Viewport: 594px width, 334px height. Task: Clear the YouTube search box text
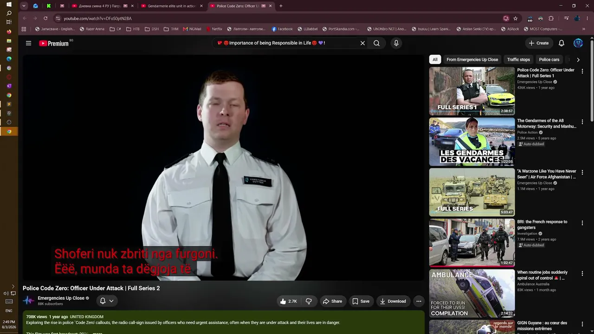pyautogui.click(x=362, y=43)
